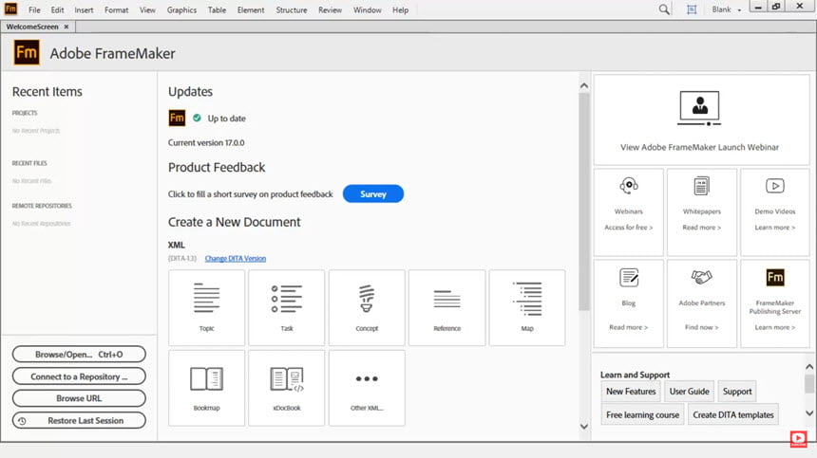This screenshot has height=458, width=817.
Task: Click Connect to a Repository button
Action: [x=79, y=376]
